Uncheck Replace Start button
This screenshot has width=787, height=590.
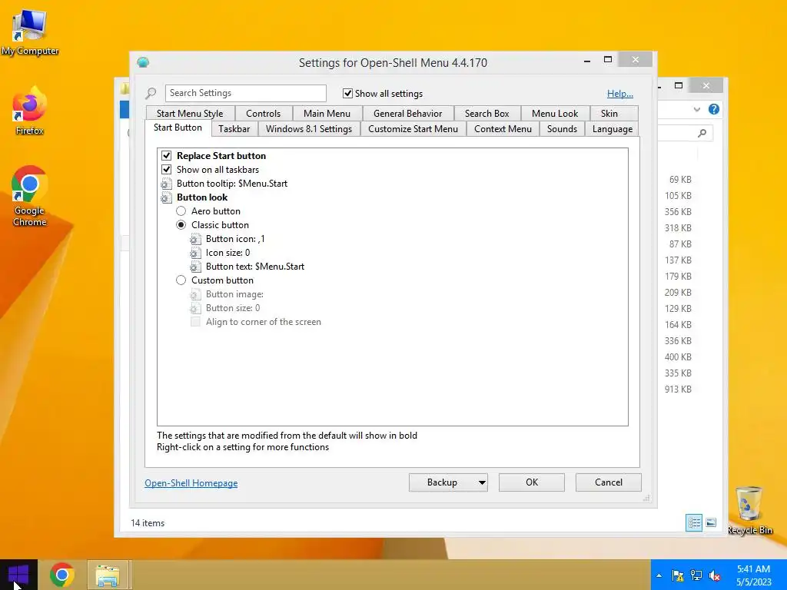pyautogui.click(x=167, y=155)
